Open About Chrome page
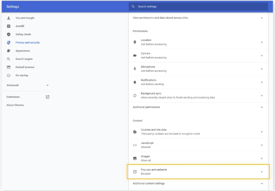Image resolution: width=275 pixels, height=191 pixels. point(15,105)
